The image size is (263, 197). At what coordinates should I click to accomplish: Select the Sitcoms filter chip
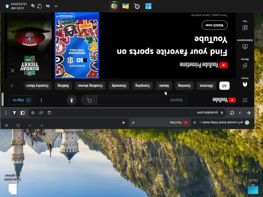point(206,86)
